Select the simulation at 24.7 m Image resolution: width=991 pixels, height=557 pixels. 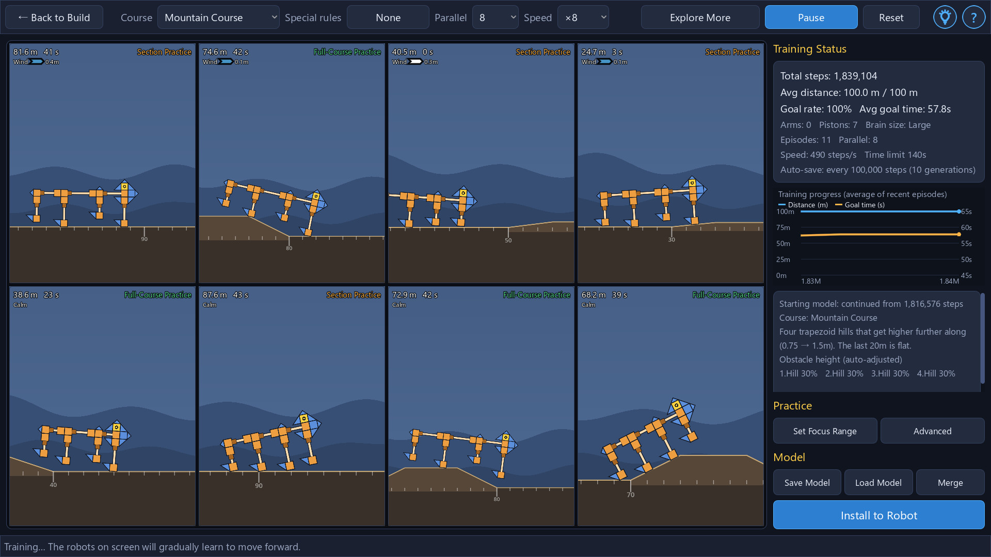tap(670, 163)
